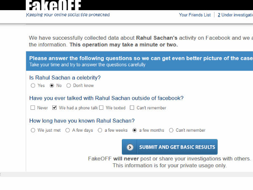The height and width of the screenshot is (190, 253).
Task: Choose A few days radio button
Action: [x=67, y=130]
